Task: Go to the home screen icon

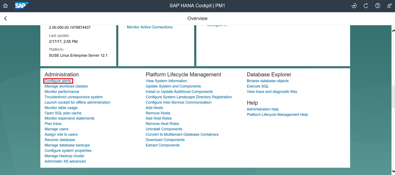Action: coord(5,5)
